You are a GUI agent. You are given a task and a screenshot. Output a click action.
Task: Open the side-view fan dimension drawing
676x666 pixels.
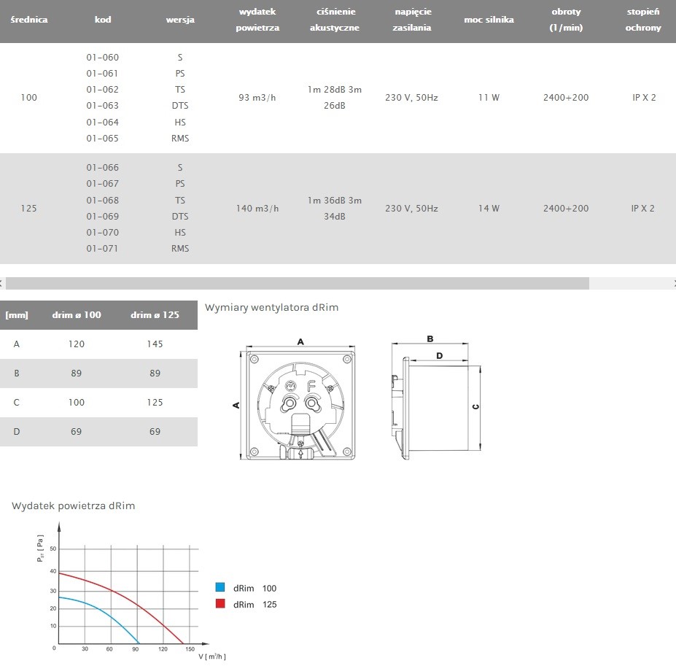(x=436, y=398)
